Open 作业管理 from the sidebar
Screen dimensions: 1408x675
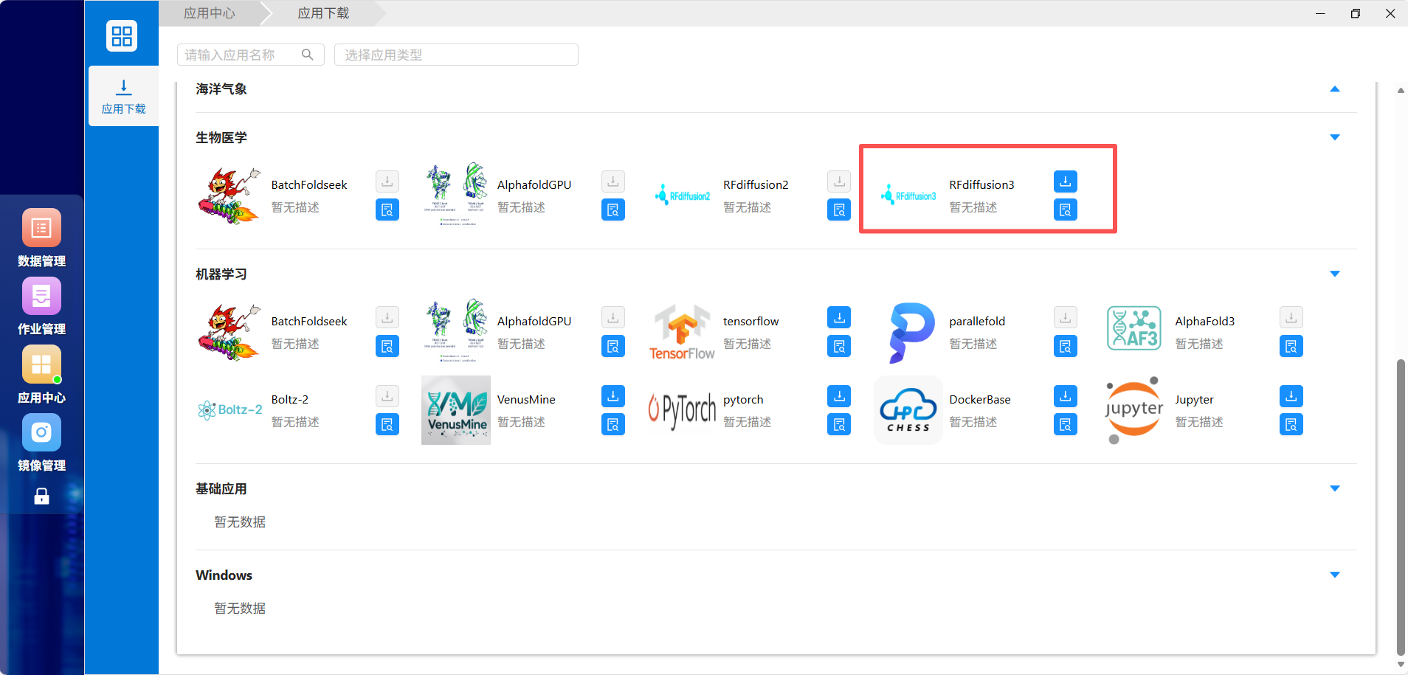coord(41,307)
